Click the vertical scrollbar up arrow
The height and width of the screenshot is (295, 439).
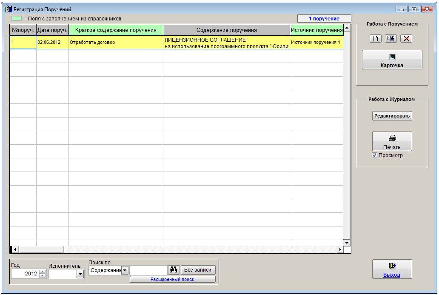click(347, 28)
